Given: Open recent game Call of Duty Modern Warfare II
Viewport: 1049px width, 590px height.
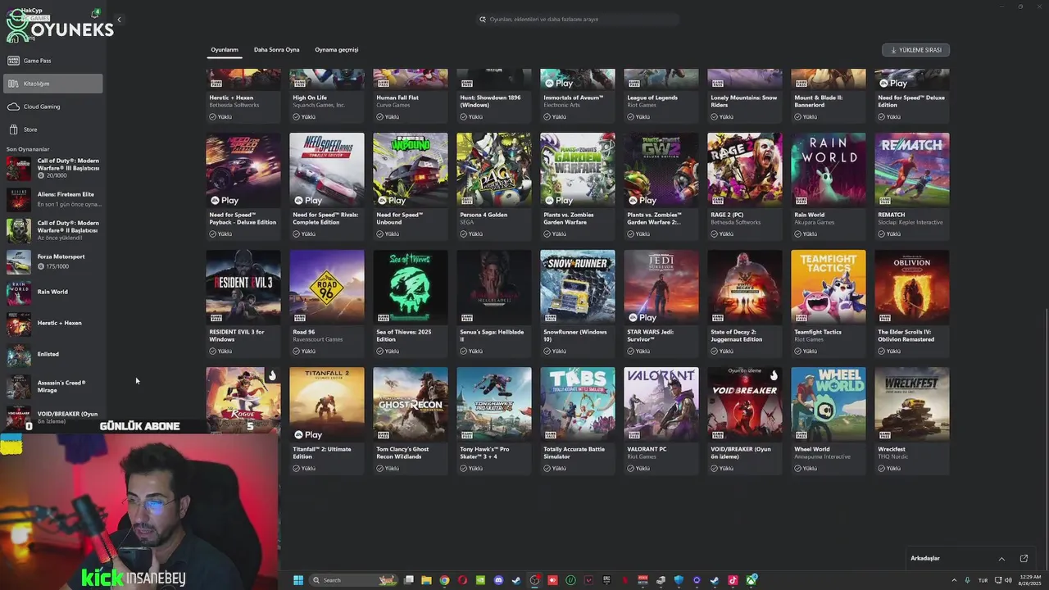Looking at the screenshot, I should tap(52, 230).
